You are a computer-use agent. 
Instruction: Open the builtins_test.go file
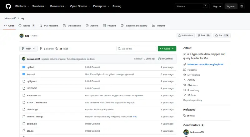point(35,116)
